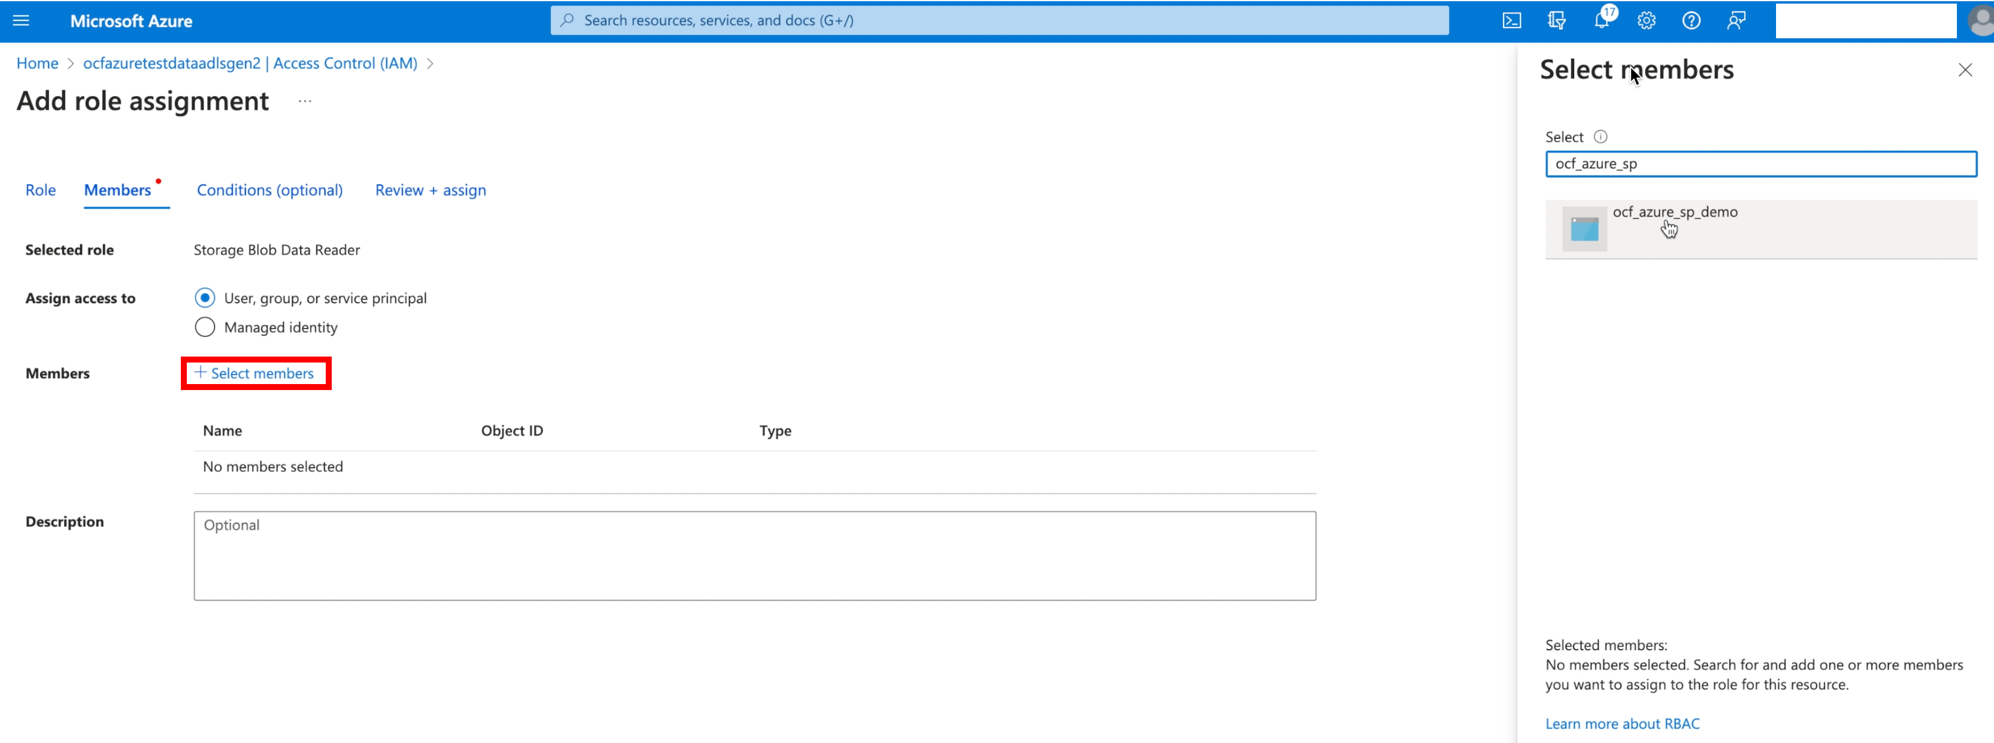The width and height of the screenshot is (1994, 743).
Task: Close the Select members panel
Action: 1965,71
